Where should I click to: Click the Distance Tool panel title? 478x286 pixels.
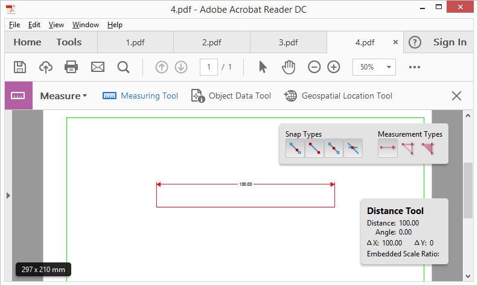[395, 211]
